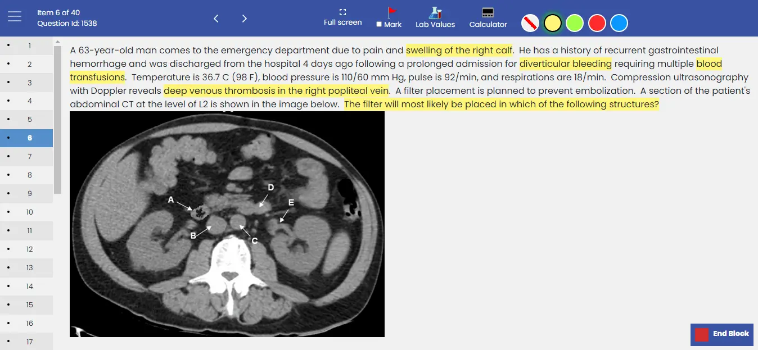Open the Calculator tool
758x350 pixels.
pos(488,17)
